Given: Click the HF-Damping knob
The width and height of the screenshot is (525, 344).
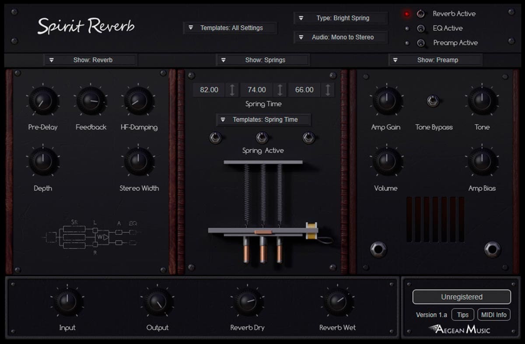Looking at the screenshot, I should click(139, 101).
